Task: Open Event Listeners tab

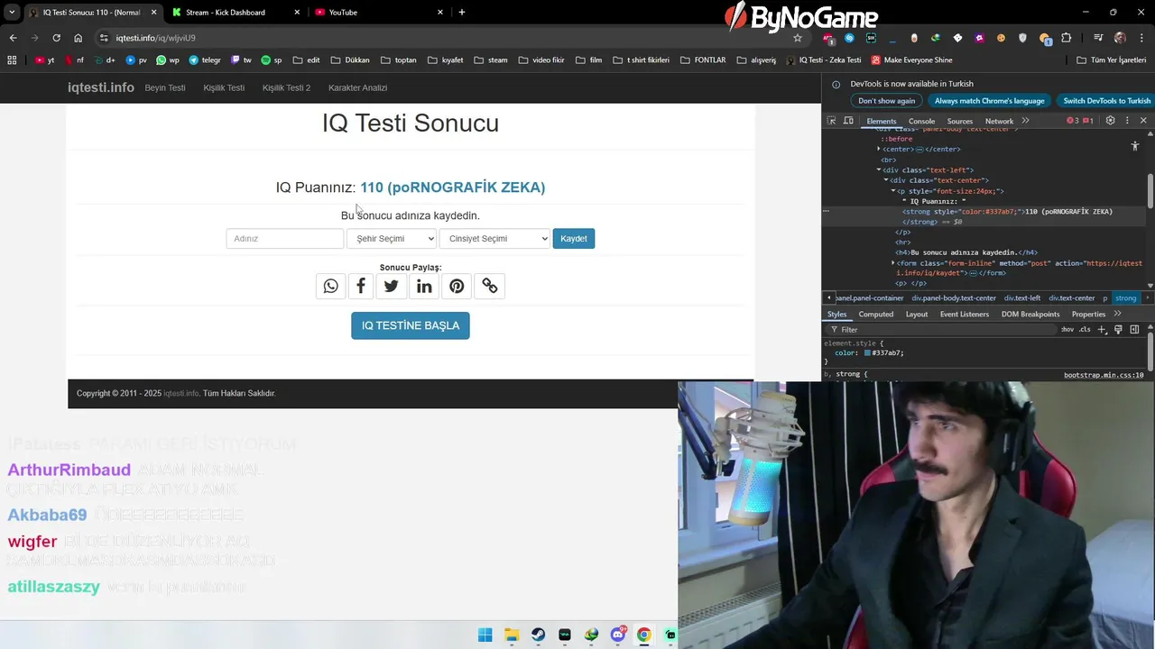Action: [964, 314]
